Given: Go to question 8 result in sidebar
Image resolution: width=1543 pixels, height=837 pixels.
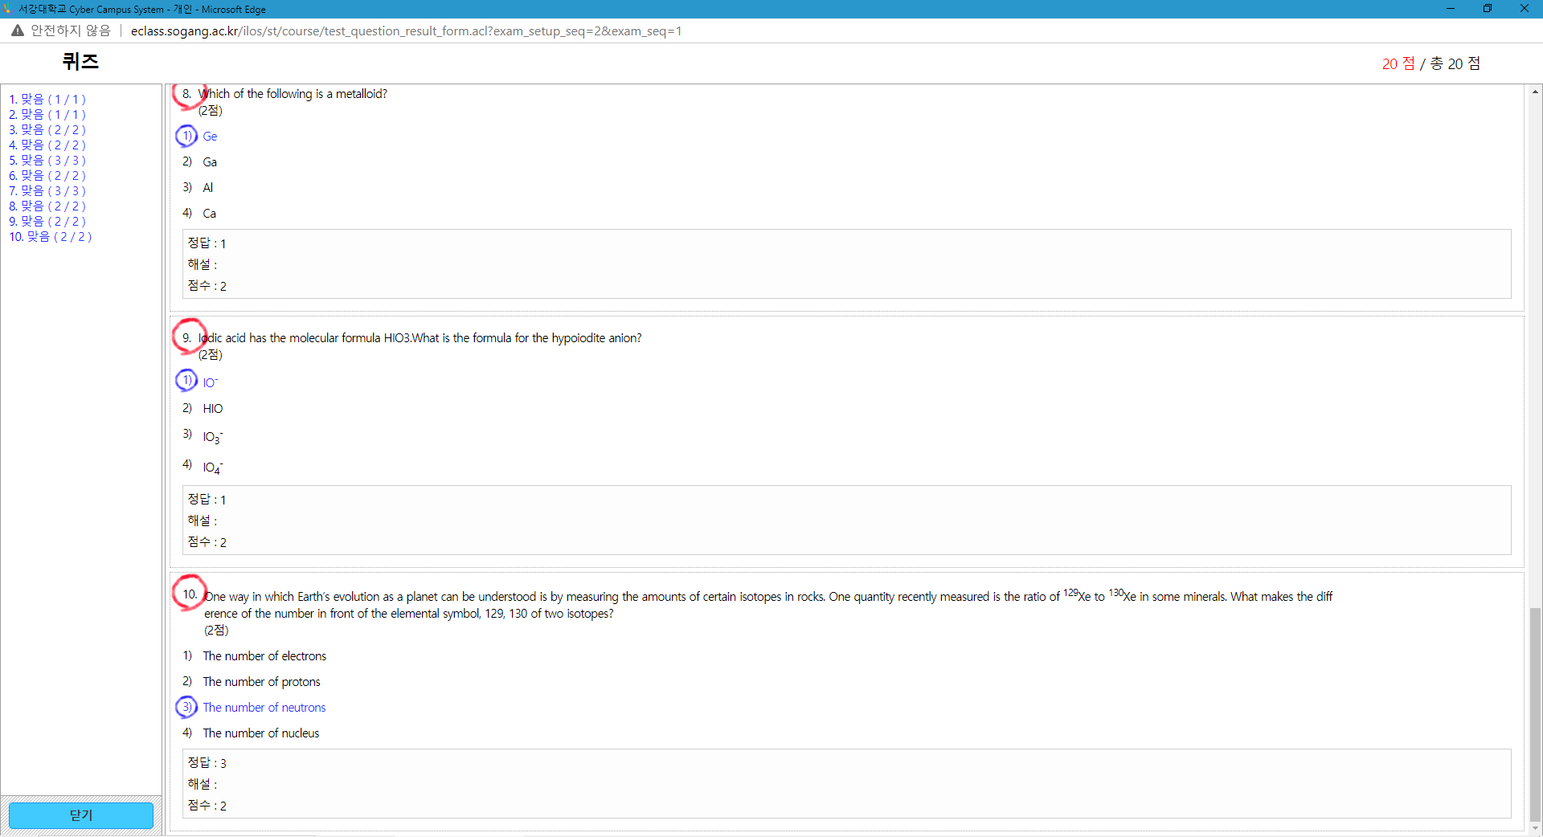Looking at the screenshot, I should (x=47, y=206).
